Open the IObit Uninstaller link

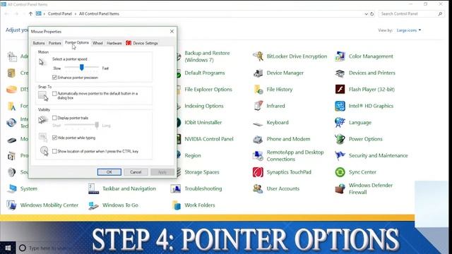[x=203, y=123]
